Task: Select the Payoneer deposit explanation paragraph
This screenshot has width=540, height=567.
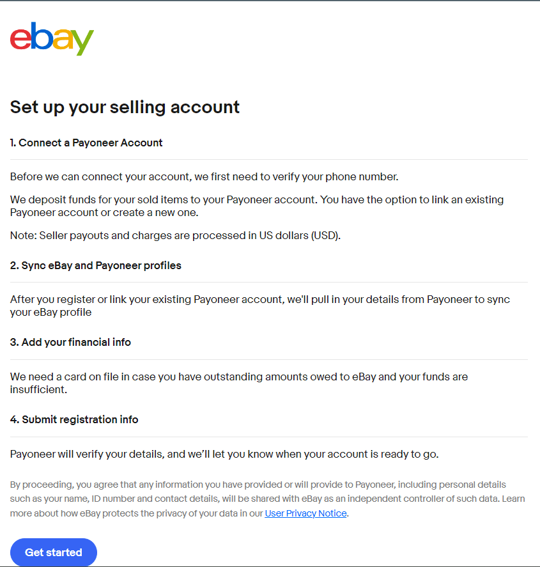Action: (x=256, y=206)
